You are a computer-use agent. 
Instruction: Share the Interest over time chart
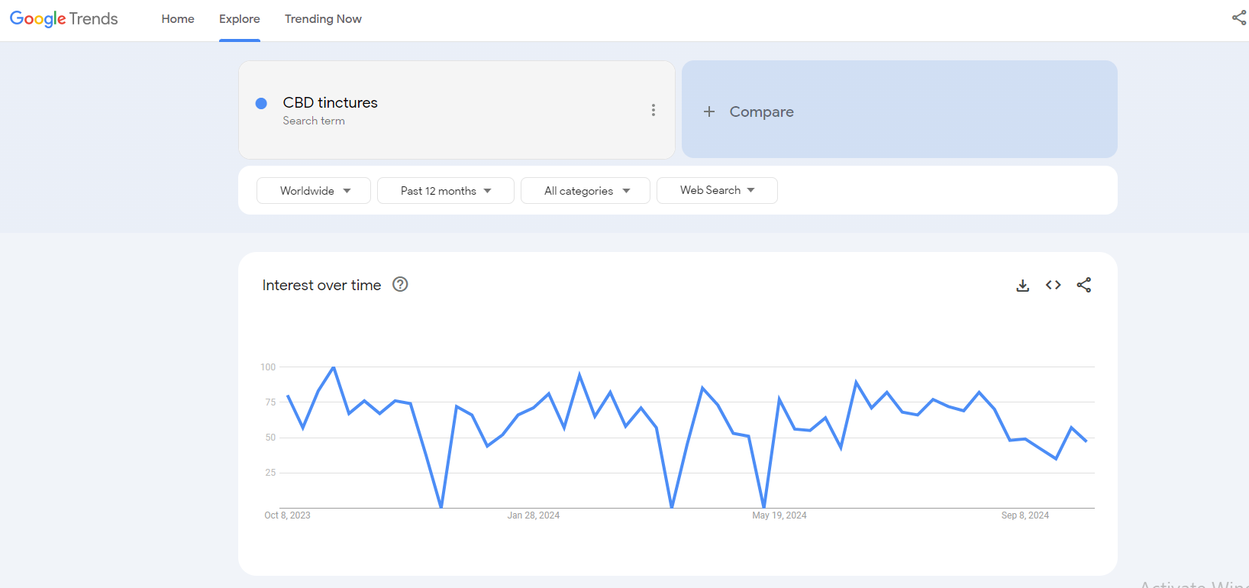tap(1084, 285)
